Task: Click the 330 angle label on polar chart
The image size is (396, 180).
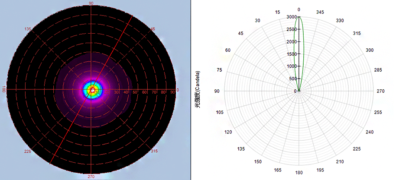Action: click(341, 20)
